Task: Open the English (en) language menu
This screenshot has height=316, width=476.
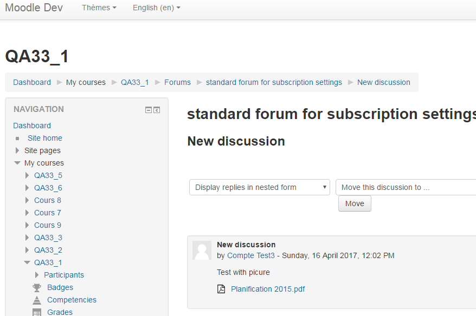Action: click(156, 8)
